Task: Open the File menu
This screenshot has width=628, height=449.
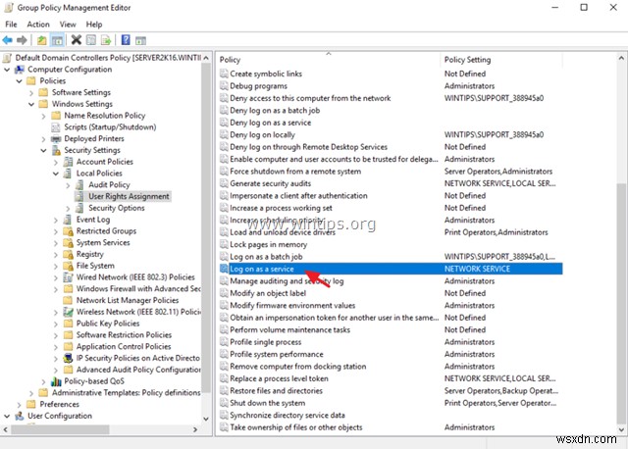Action: point(11,25)
